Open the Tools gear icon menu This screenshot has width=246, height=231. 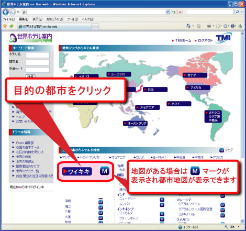(226, 26)
